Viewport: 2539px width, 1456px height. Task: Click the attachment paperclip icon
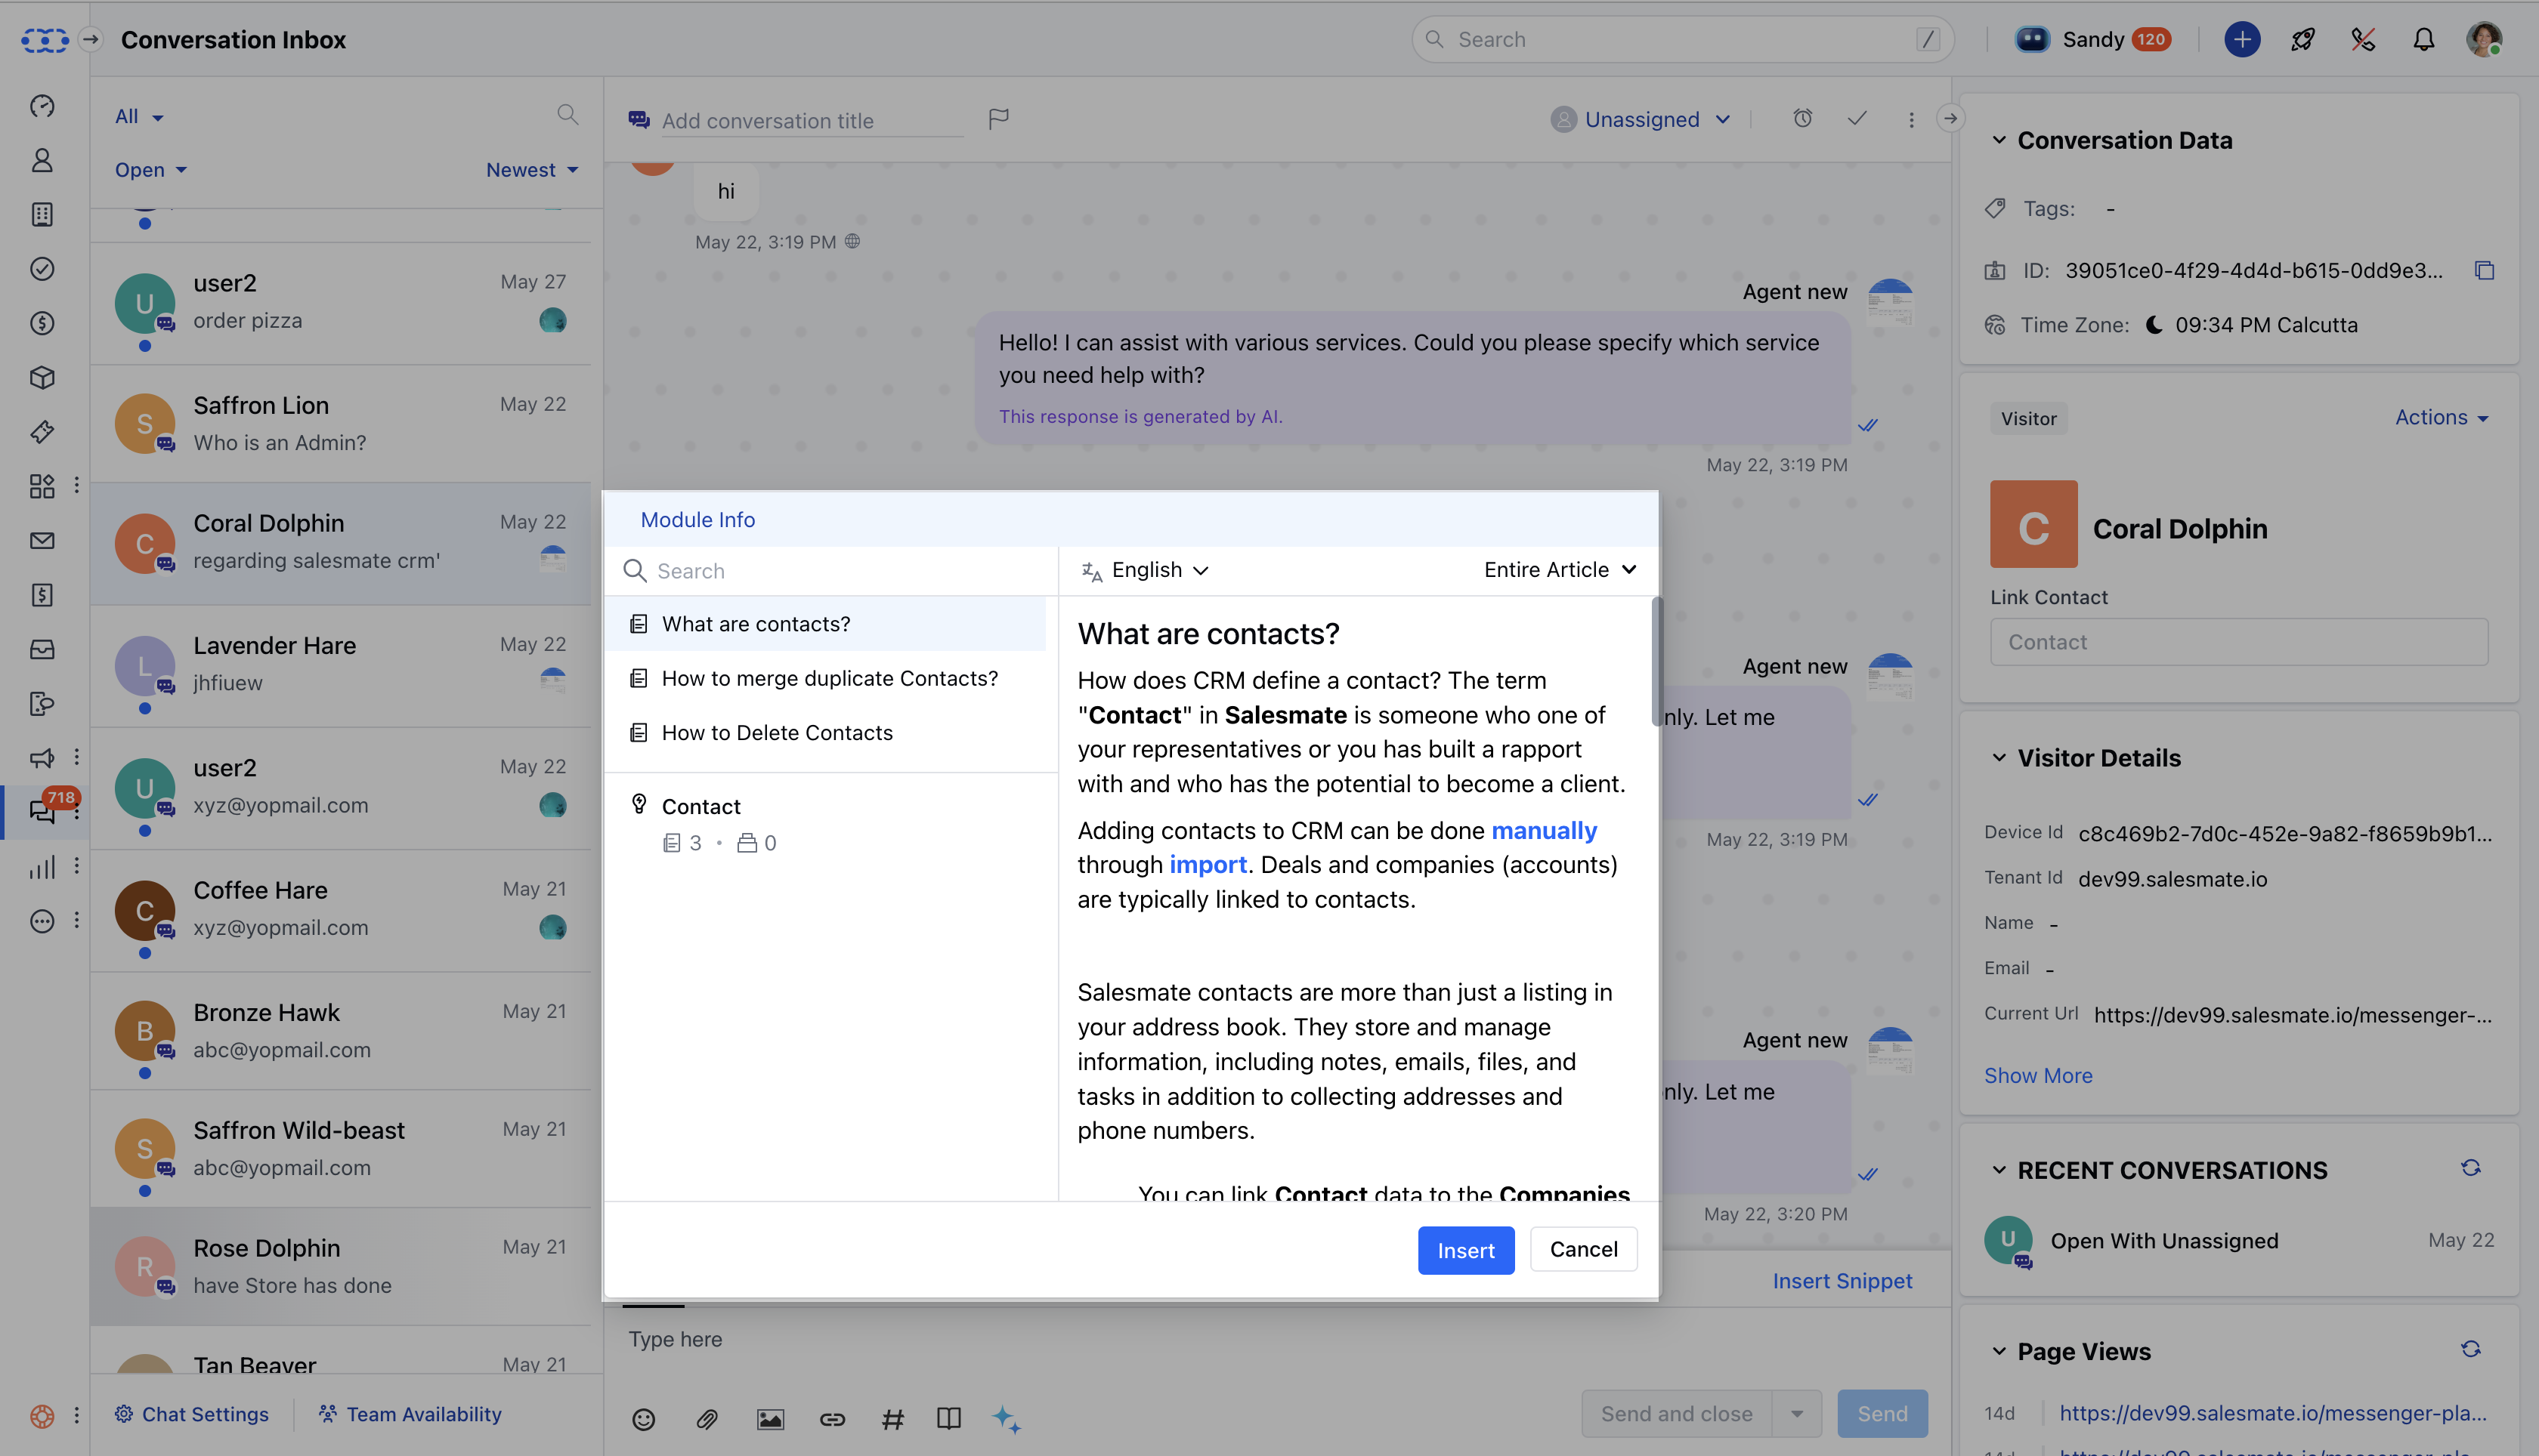(707, 1419)
